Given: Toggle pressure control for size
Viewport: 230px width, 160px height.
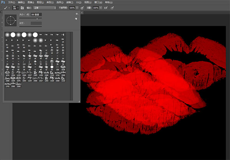Looking at the screenshot, I should pyautogui.click(x=112, y=7).
